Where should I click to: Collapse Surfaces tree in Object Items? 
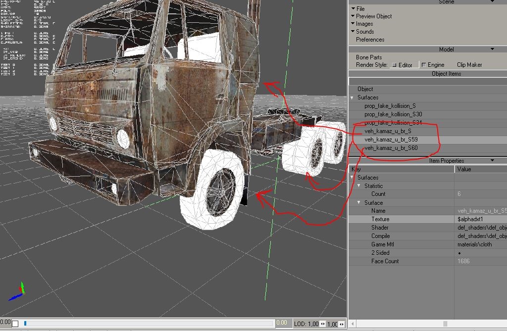(x=353, y=98)
